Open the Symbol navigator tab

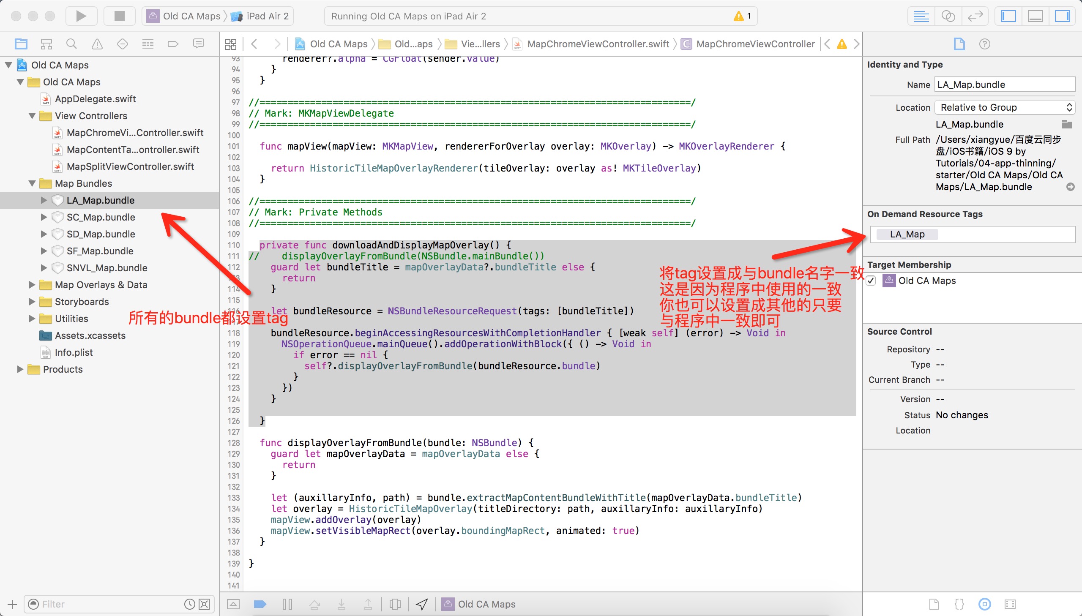pyautogui.click(x=46, y=44)
